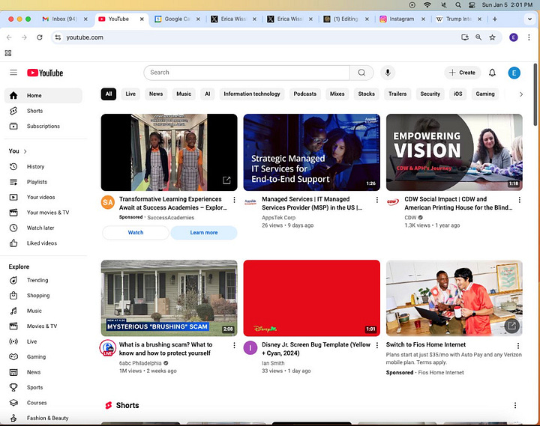The width and height of the screenshot is (540, 426).
Task: Bookmark this page with star icon
Action: [493, 37]
